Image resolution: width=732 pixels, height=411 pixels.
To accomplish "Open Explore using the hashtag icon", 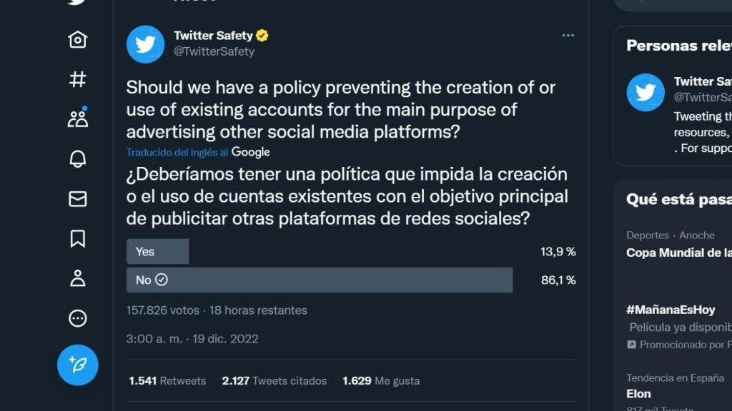I will click(78, 81).
